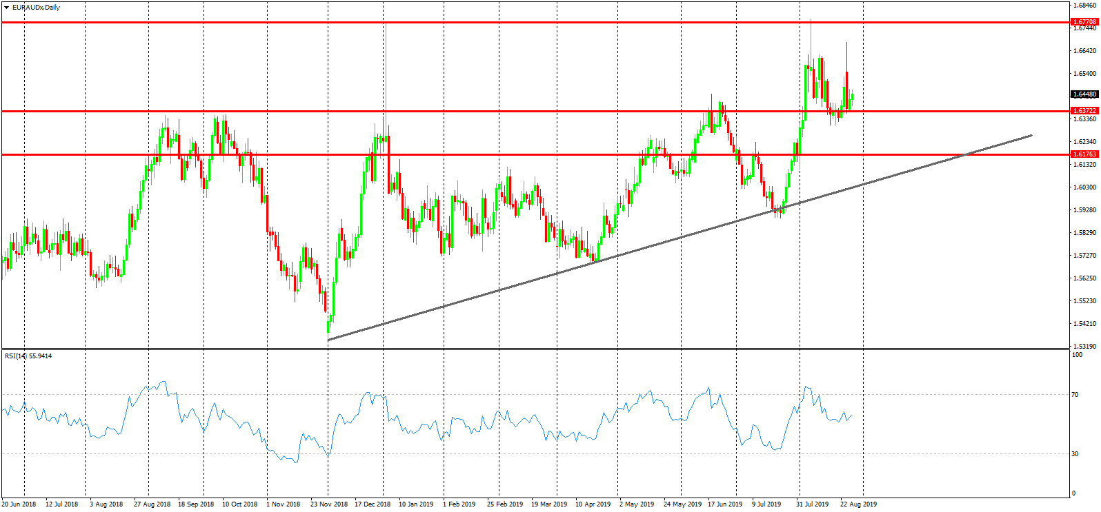Click the 25 Feb 2019 date label
Screen dimensions: 1101x512
coord(505,504)
